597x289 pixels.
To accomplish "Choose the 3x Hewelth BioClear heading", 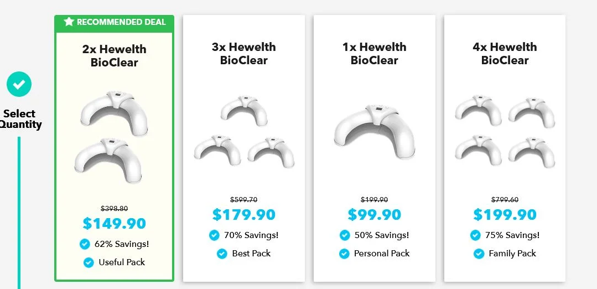I will point(243,53).
